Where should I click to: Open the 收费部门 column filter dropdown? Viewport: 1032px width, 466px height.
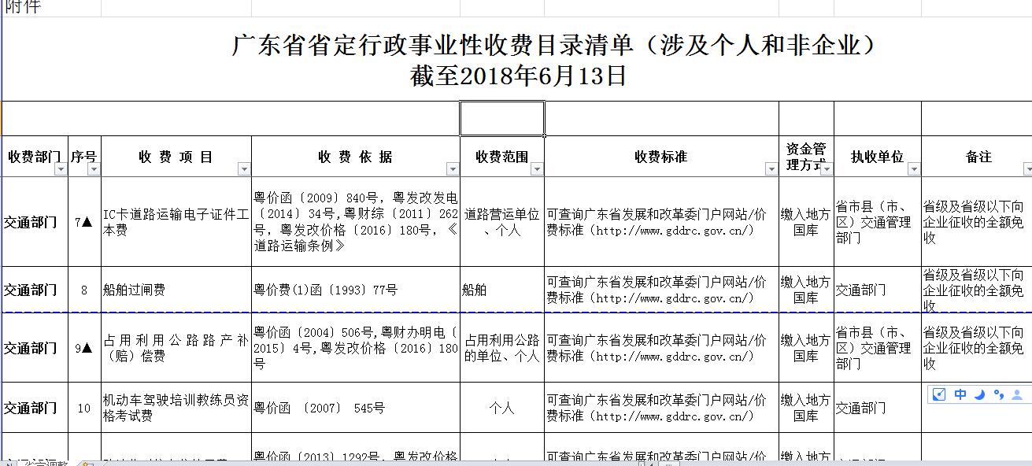click(x=61, y=169)
